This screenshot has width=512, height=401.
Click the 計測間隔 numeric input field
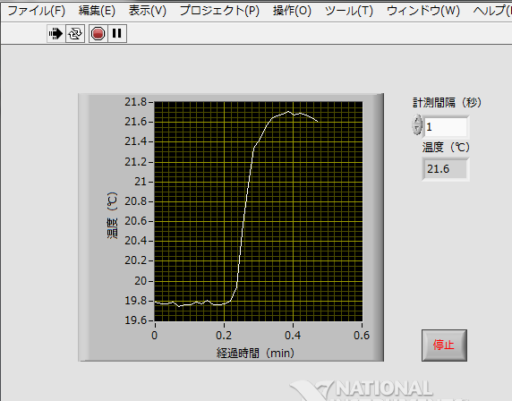point(446,127)
